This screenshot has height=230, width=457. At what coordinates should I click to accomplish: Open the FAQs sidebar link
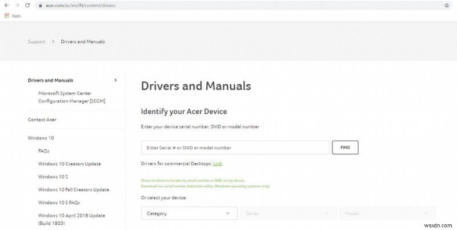coord(44,151)
